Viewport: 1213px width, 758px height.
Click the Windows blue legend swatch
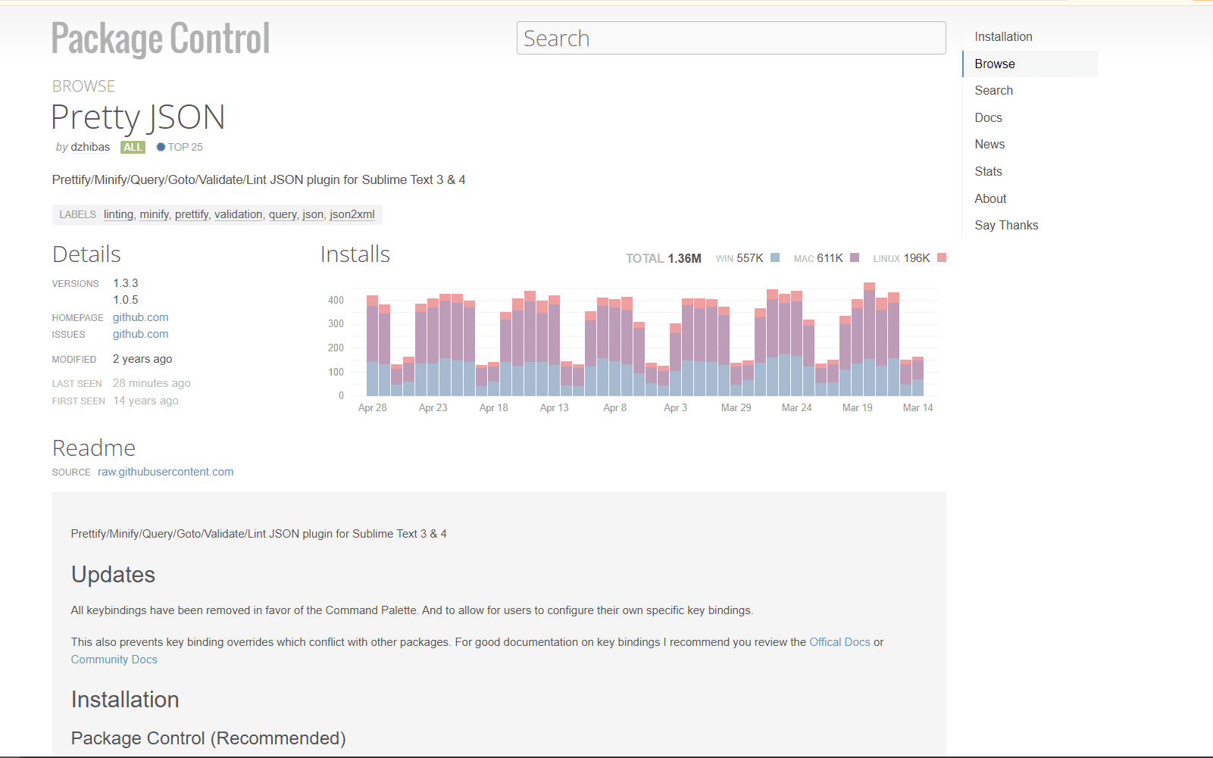[x=775, y=257]
